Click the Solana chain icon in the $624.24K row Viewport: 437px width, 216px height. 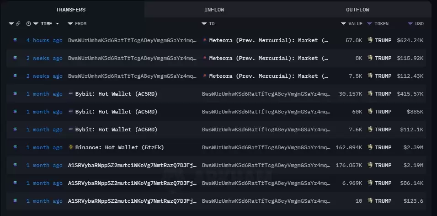click(15, 40)
